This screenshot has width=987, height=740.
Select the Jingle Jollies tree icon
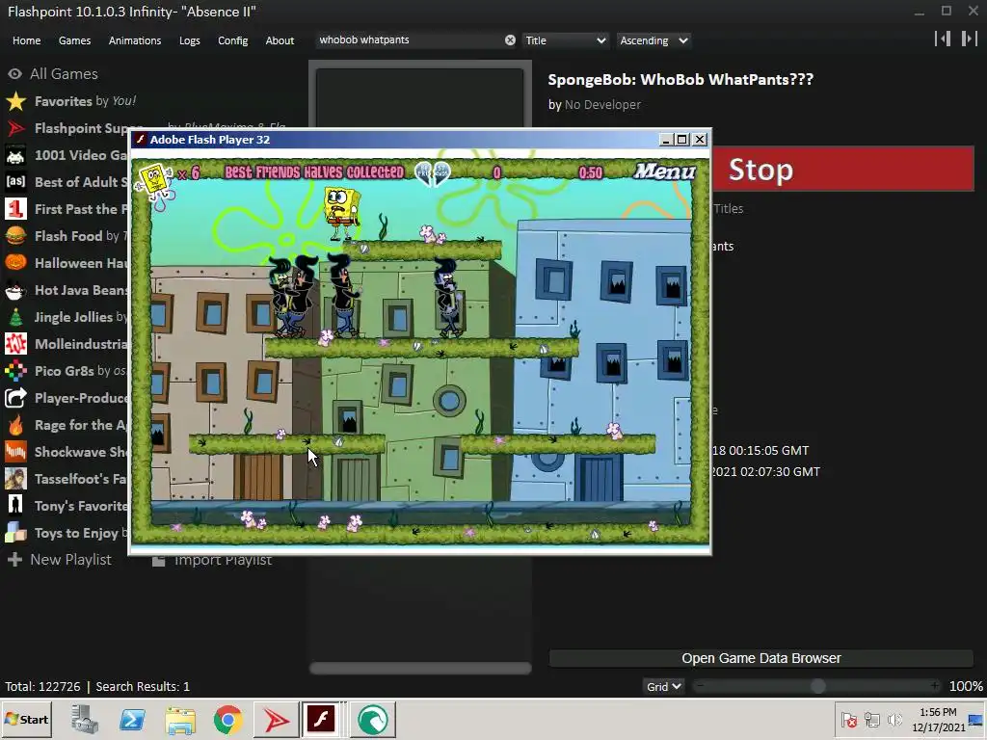15,317
